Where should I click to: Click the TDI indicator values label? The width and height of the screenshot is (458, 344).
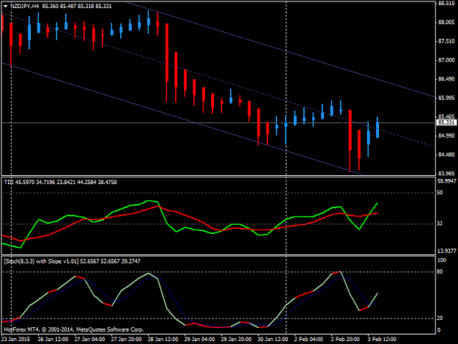pyautogui.click(x=61, y=182)
